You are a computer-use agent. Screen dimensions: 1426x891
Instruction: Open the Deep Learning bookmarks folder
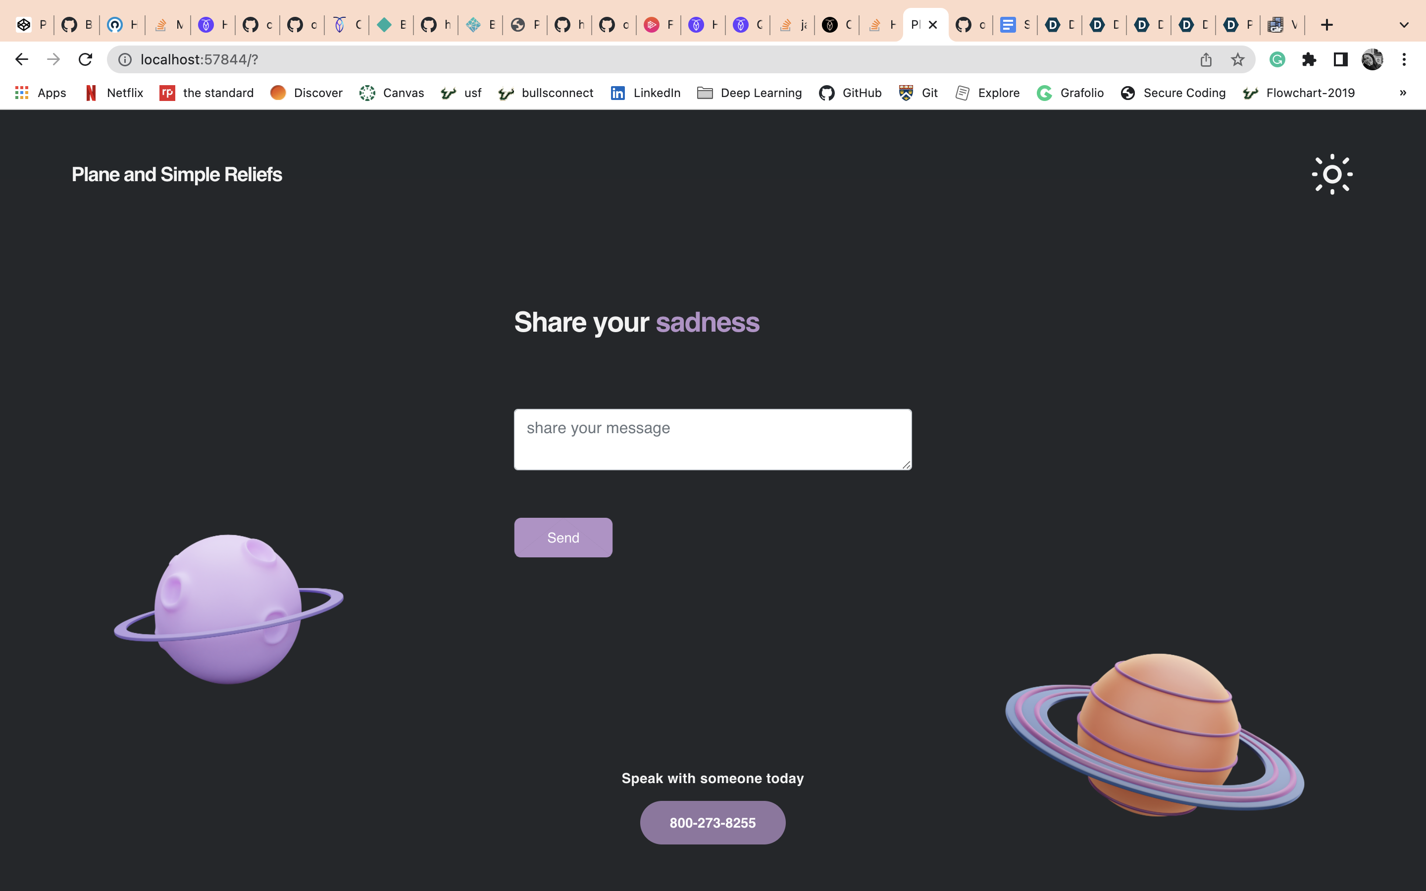click(749, 93)
